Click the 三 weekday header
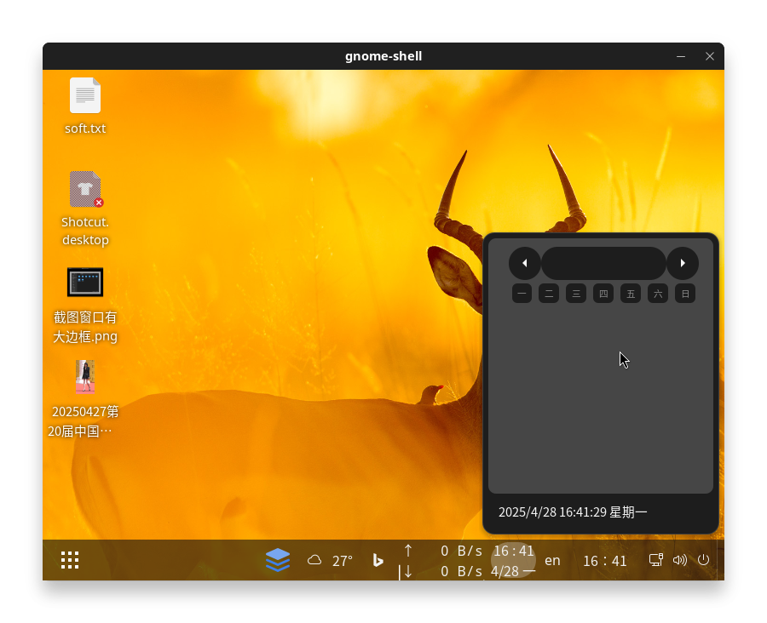 [576, 294]
